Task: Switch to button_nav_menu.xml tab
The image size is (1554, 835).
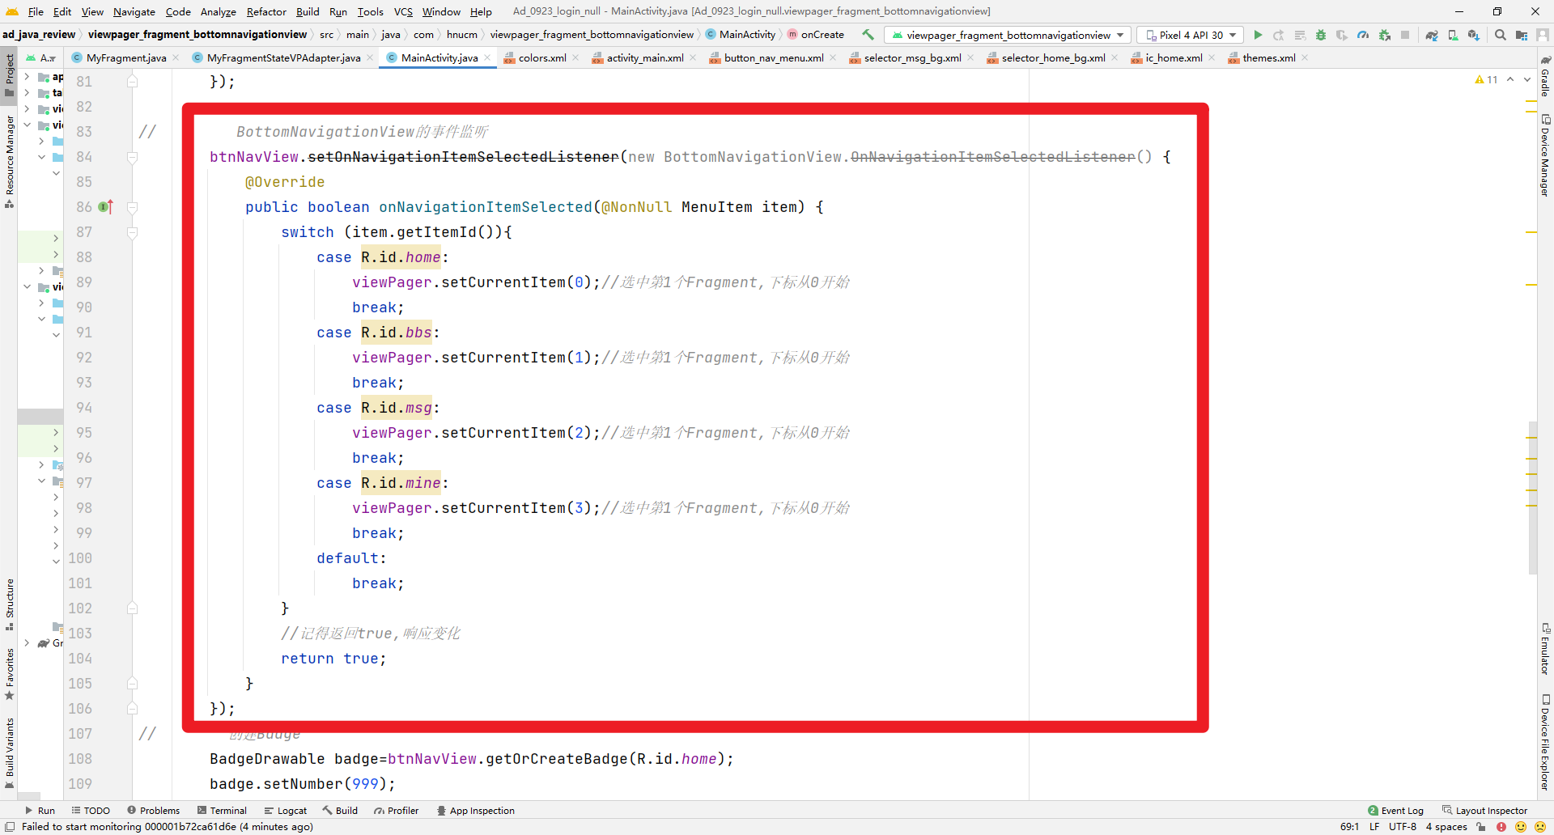Action: 773,57
